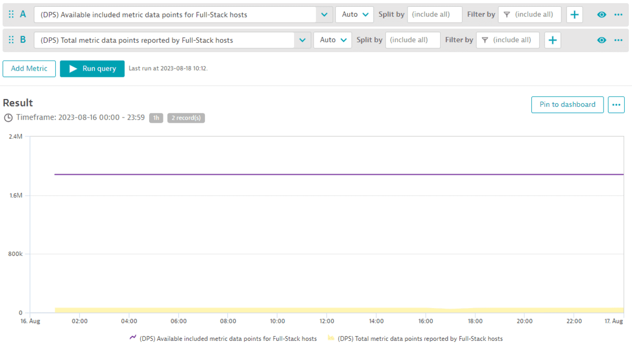Click the drag handle for query B
632x345 pixels.
click(10, 40)
